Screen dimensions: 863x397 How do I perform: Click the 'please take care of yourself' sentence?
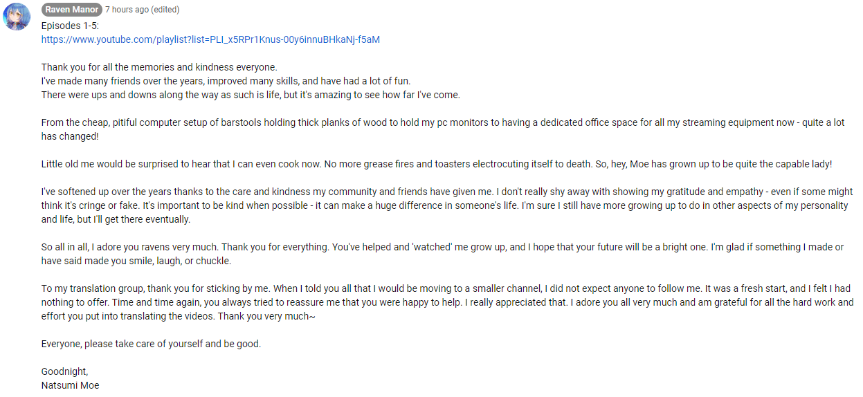[151, 344]
